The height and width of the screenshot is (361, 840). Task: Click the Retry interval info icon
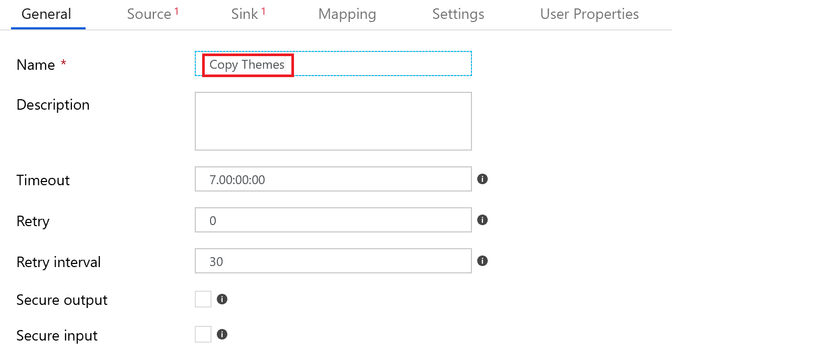pyautogui.click(x=482, y=261)
